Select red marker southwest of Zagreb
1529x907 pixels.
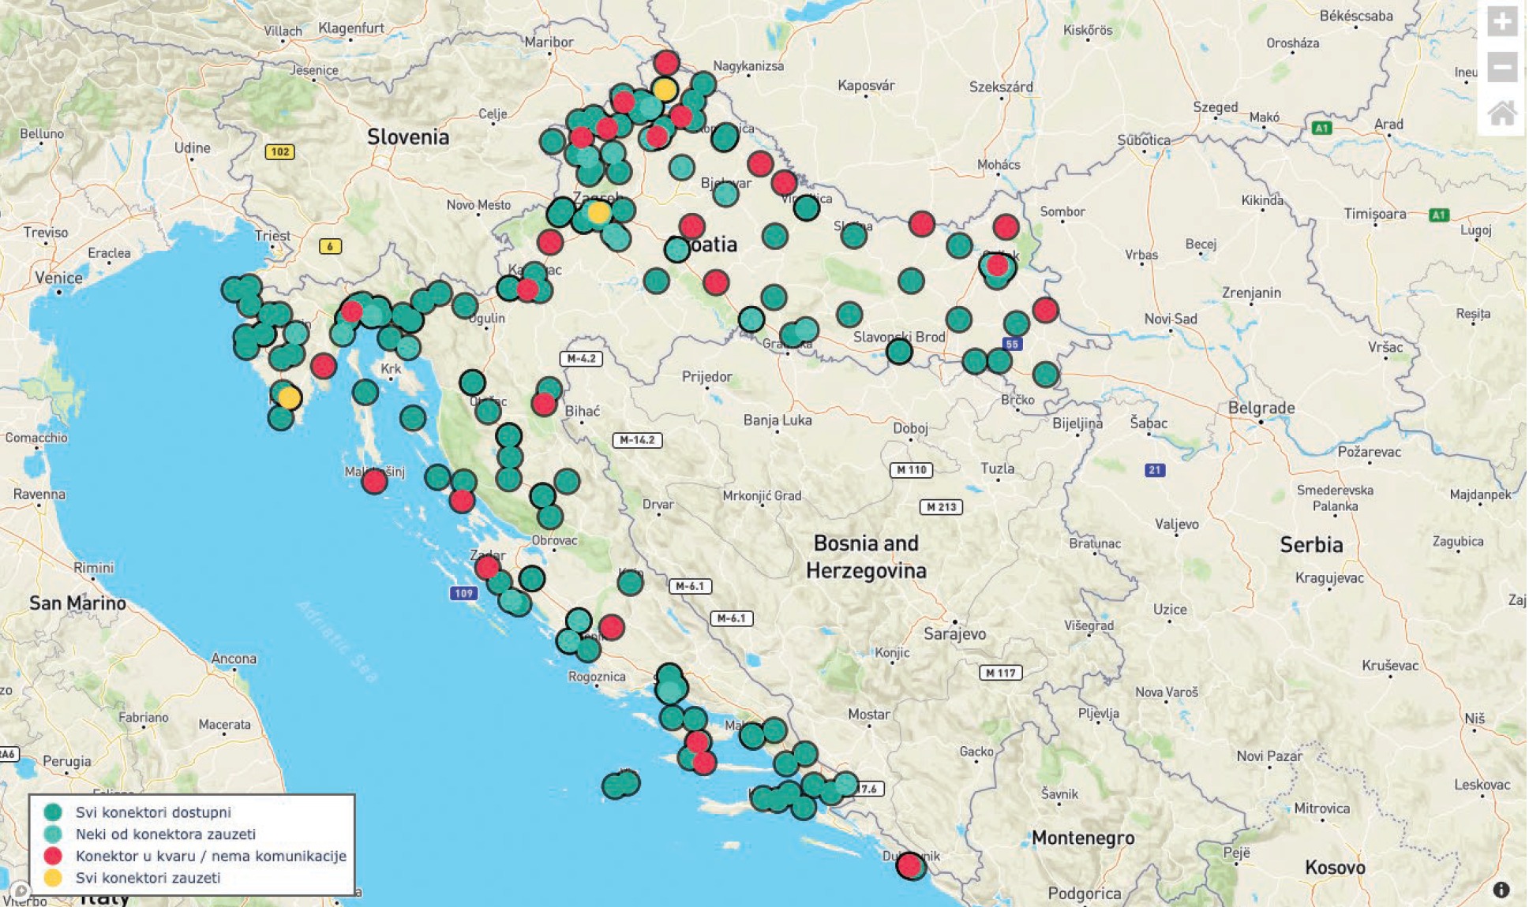tap(550, 241)
